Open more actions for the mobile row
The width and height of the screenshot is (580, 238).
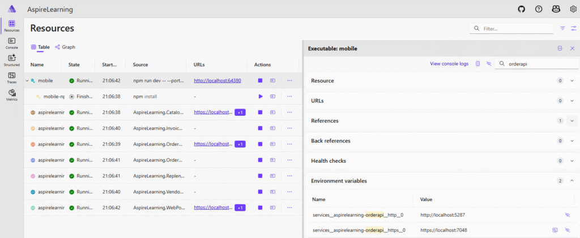coord(289,80)
